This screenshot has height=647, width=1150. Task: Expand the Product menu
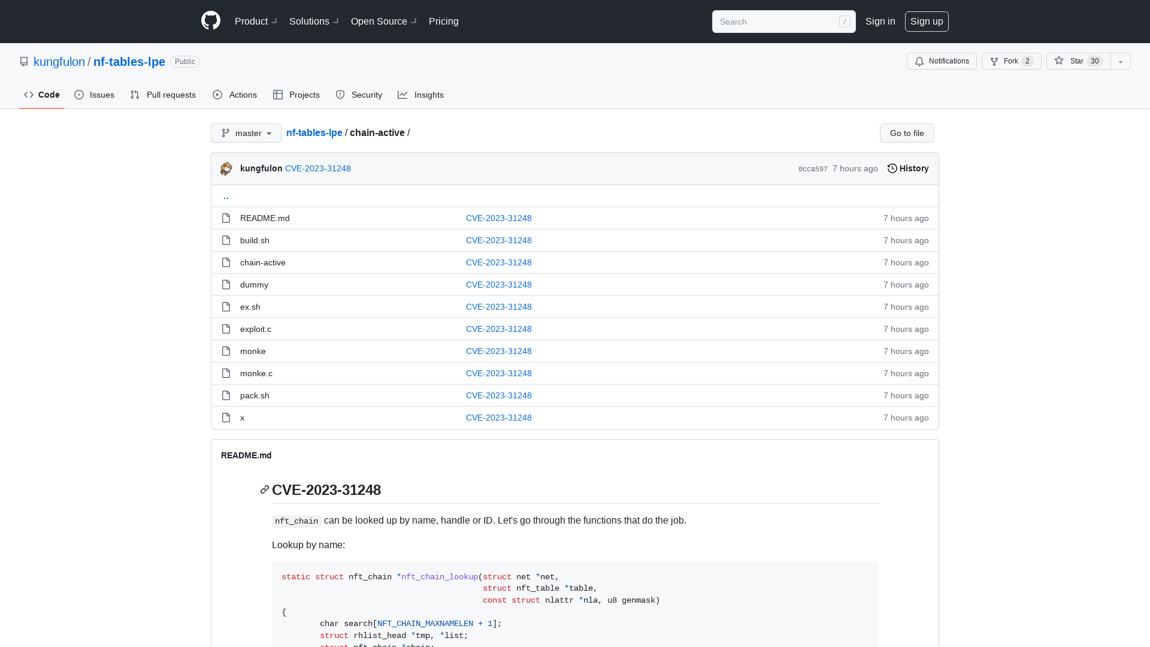coord(256,21)
